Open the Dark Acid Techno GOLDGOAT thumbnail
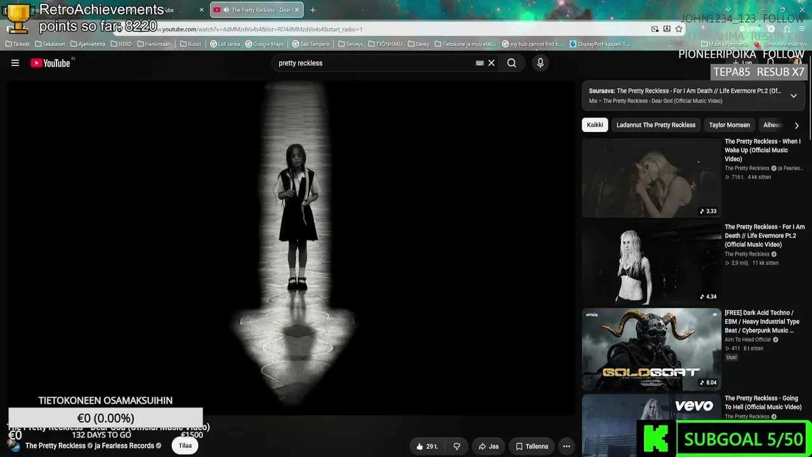 coord(652,349)
